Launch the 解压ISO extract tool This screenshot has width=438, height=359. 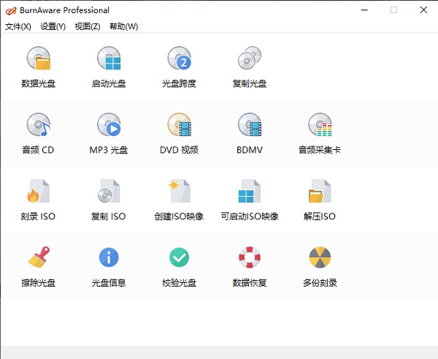320,192
